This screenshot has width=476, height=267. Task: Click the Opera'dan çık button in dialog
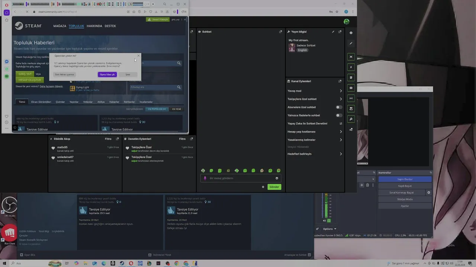coord(107,75)
